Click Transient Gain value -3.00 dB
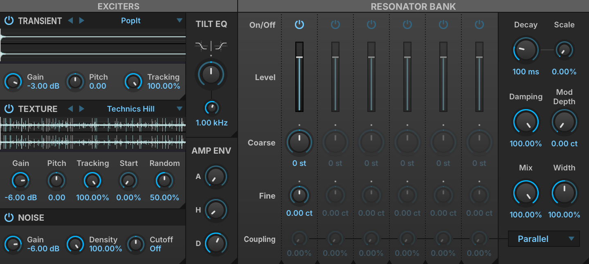 [43, 86]
